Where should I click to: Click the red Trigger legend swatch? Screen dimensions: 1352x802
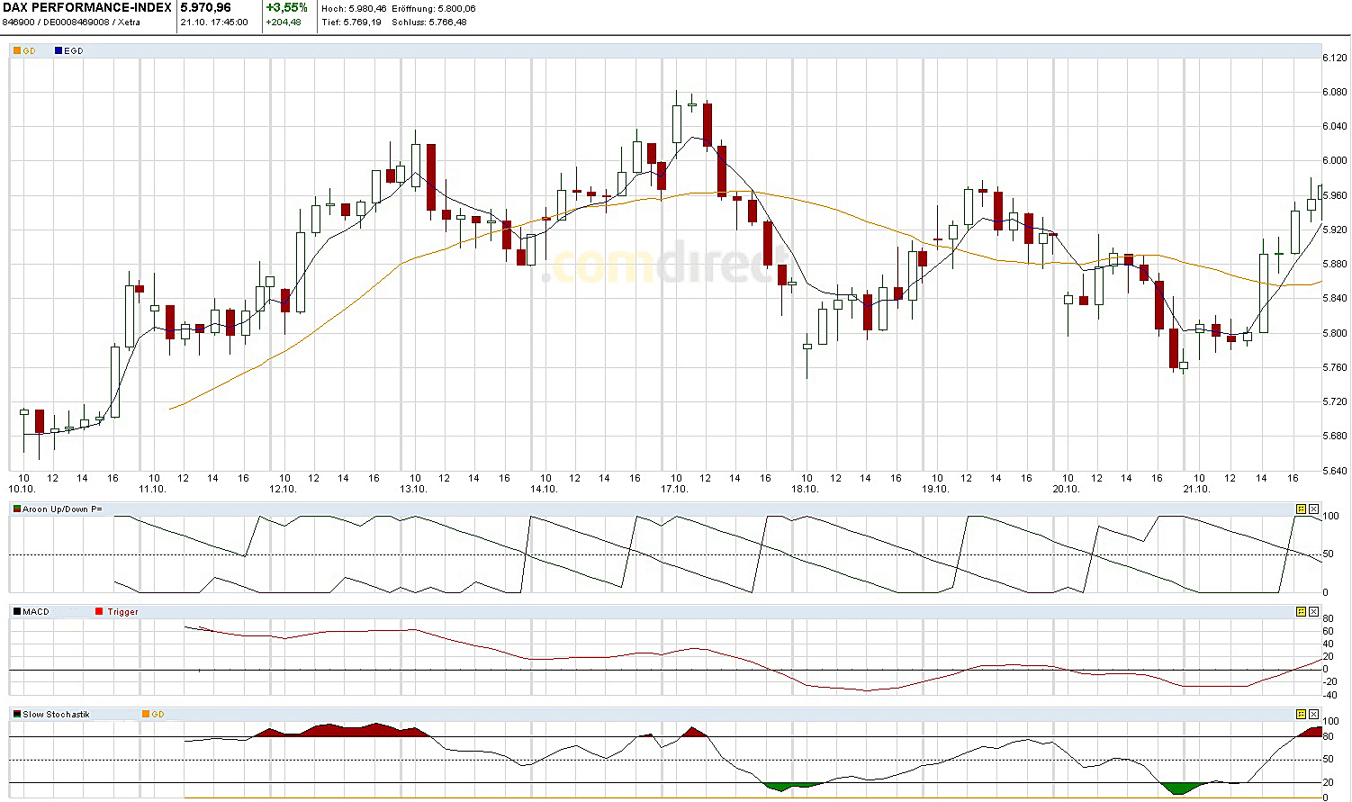tap(99, 612)
